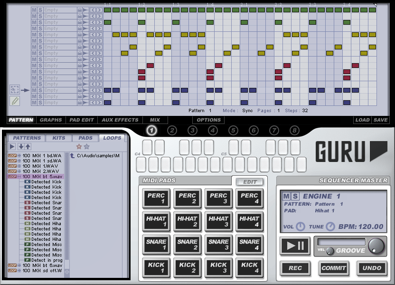Click the UNDO button
Image resolution: width=395 pixels, height=285 pixels.
click(372, 268)
